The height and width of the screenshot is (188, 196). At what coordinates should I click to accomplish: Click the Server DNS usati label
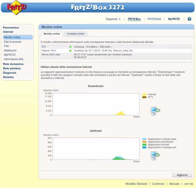[x=51, y=54]
